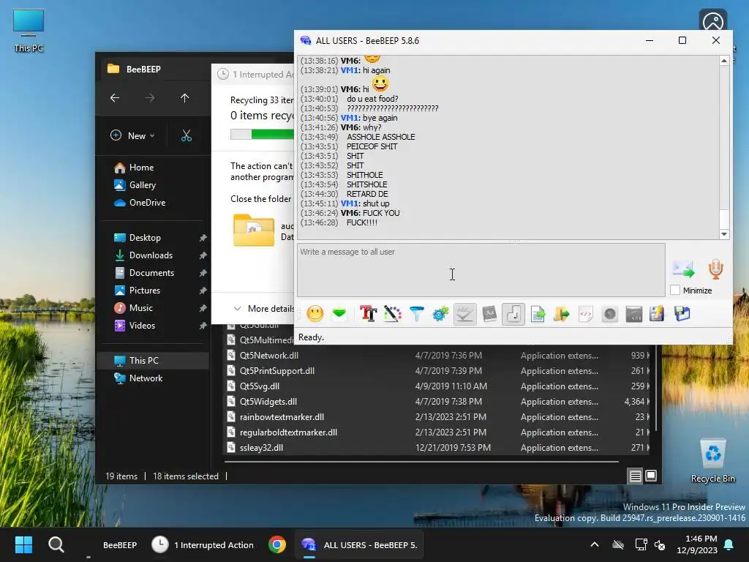
Task: Click the blue floppy disks save icon
Action: tap(682, 314)
